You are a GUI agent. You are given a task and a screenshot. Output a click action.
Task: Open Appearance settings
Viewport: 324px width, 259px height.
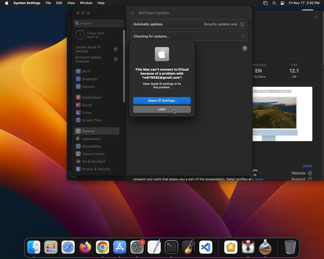[x=97, y=139]
